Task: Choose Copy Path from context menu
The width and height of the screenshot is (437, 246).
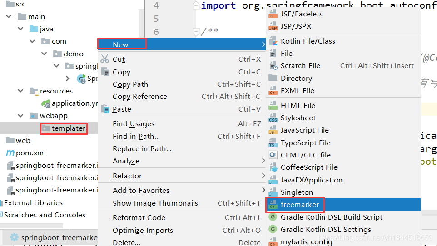Action: (182, 84)
